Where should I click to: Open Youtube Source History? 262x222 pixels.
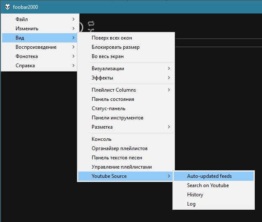click(214, 195)
